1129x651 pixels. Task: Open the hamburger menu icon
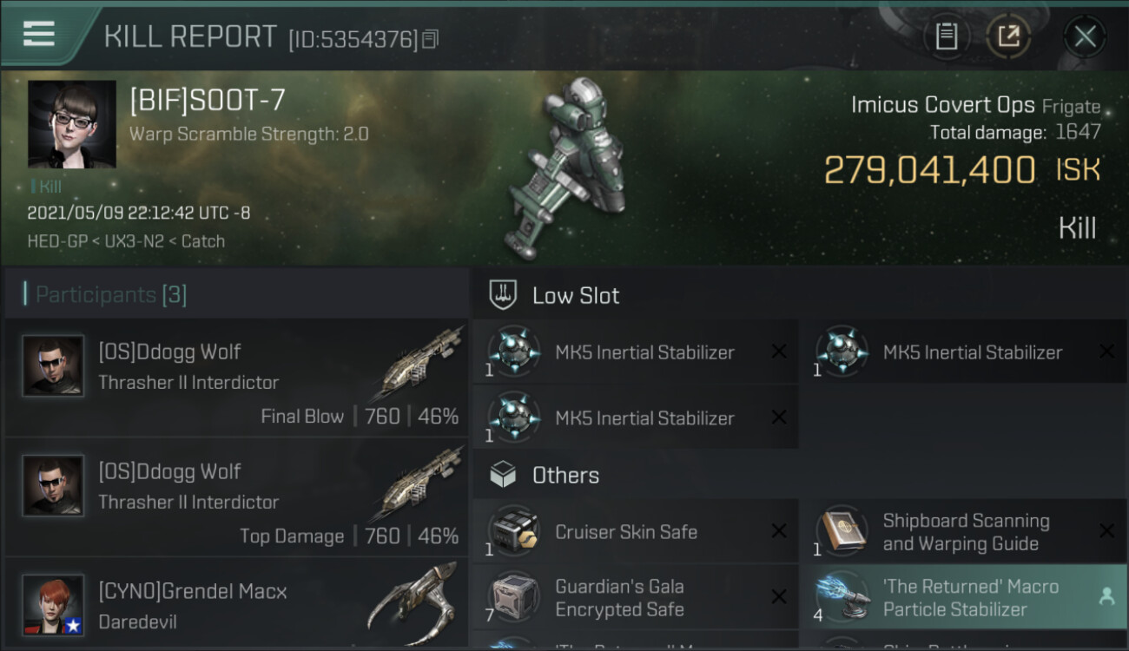click(x=39, y=34)
